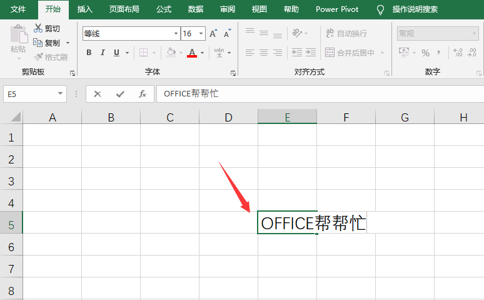The width and height of the screenshot is (484, 300).
Task: Switch to the 插入 (Insert) ribbon tab
Action: pos(85,9)
